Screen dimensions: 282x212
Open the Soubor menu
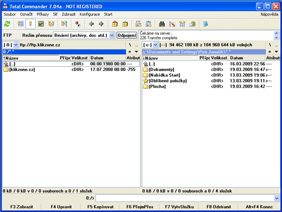[x=9, y=14]
